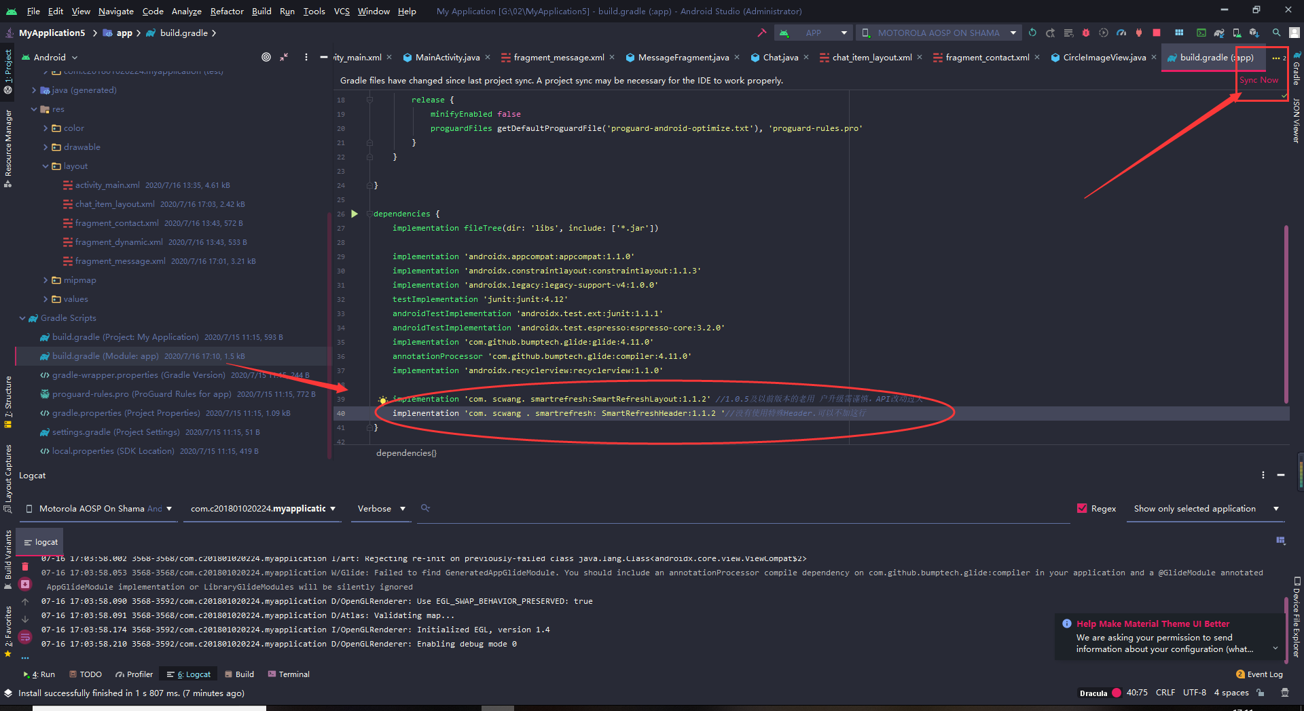Viewport: 1304px width, 711px height.
Task: Open the Verbose log level dropdown
Action: (x=381, y=508)
